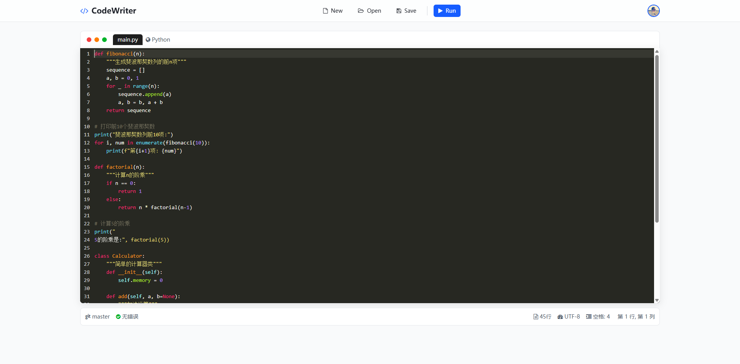Viewport: 740px width, 364px height.
Task: Click the git master branch indicator
Action: point(98,317)
